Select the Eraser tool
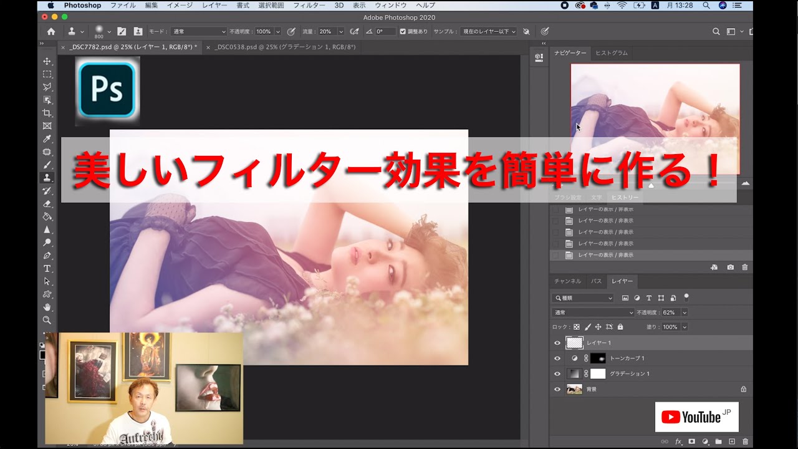Viewport: 798px width, 449px height. [47, 204]
